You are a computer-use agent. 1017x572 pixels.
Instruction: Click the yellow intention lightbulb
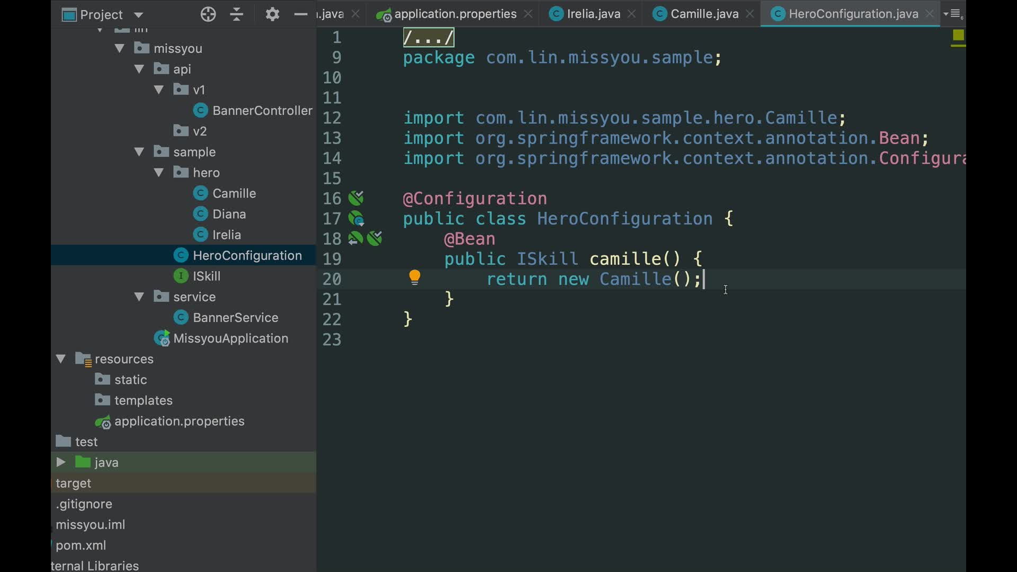tap(415, 278)
